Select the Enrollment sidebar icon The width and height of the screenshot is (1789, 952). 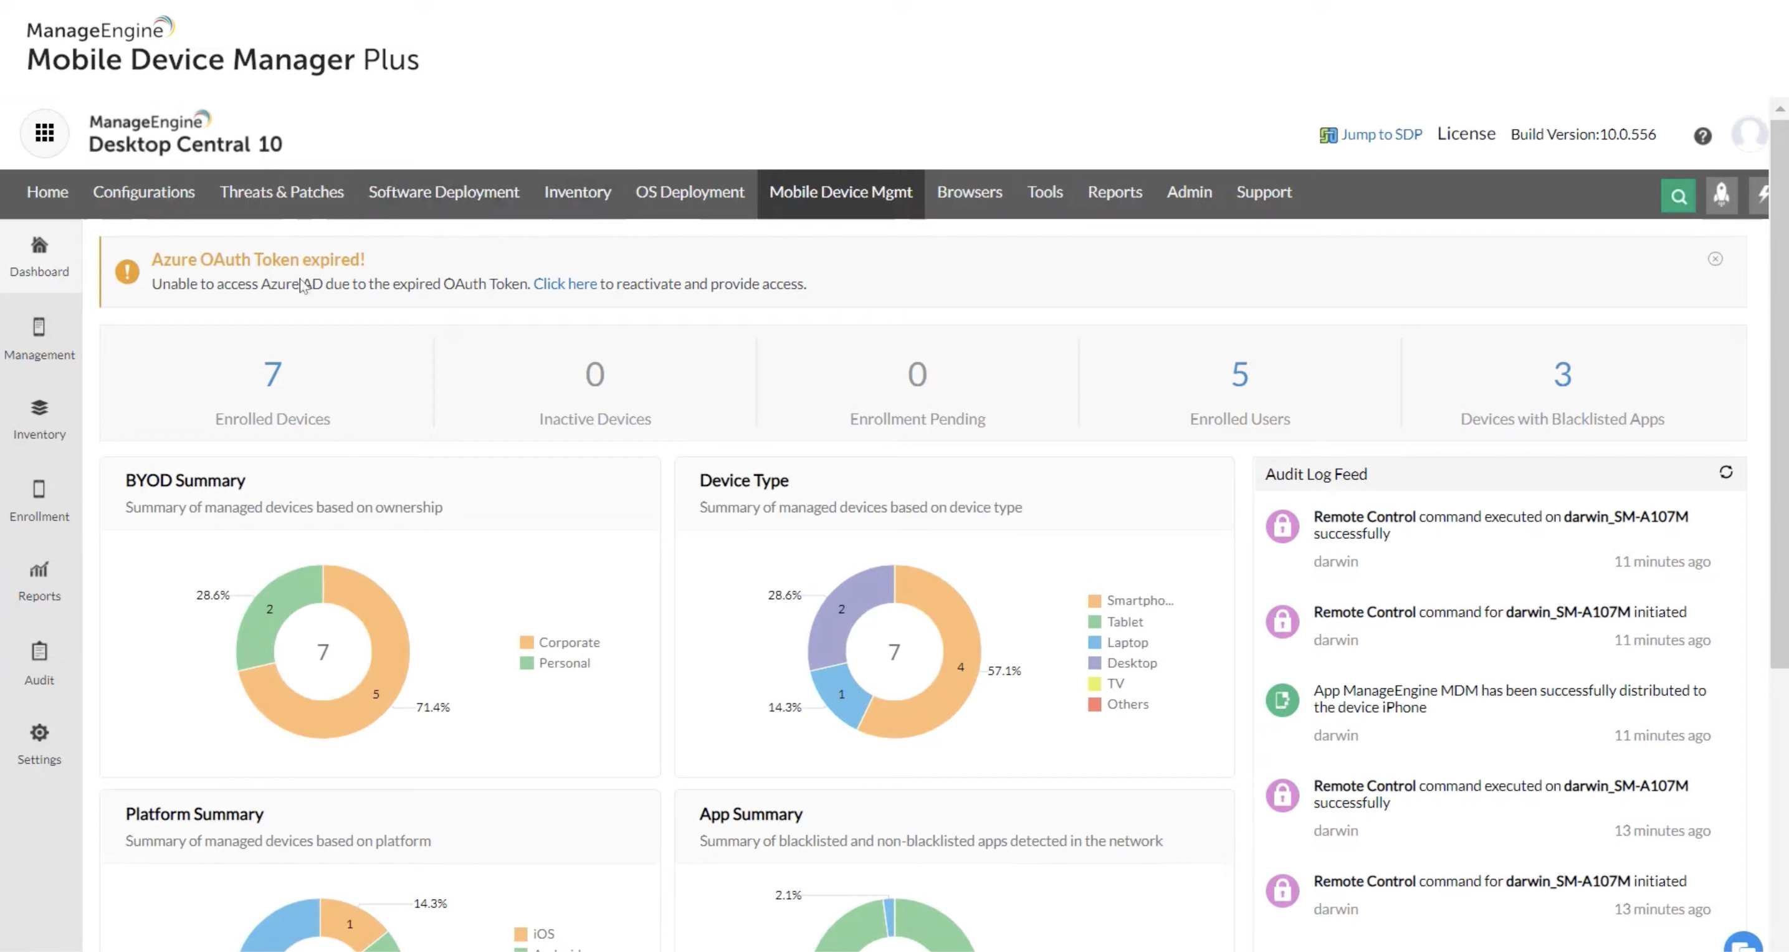[39, 500]
